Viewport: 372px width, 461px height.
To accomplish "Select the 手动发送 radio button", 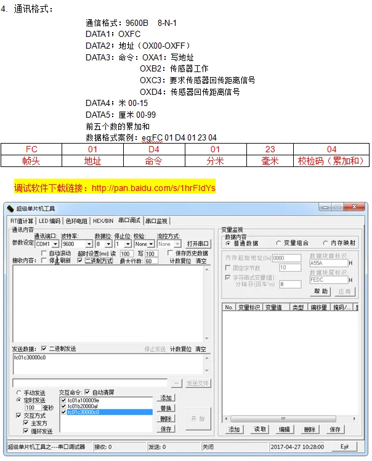I will click(x=19, y=393).
